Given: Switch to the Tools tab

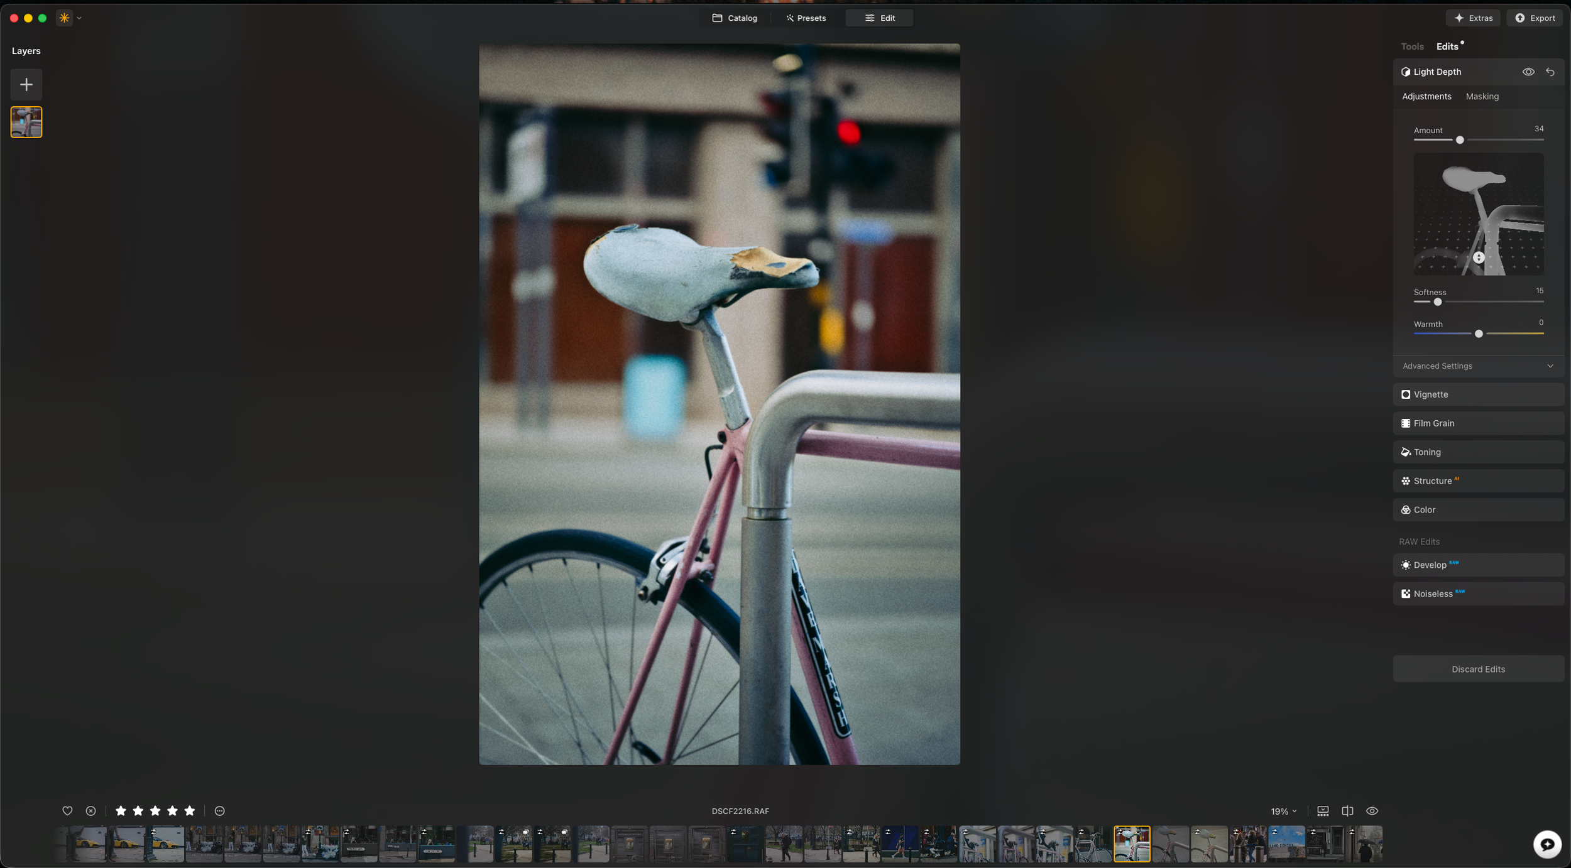Looking at the screenshot, I should (x=1412, y=46).
